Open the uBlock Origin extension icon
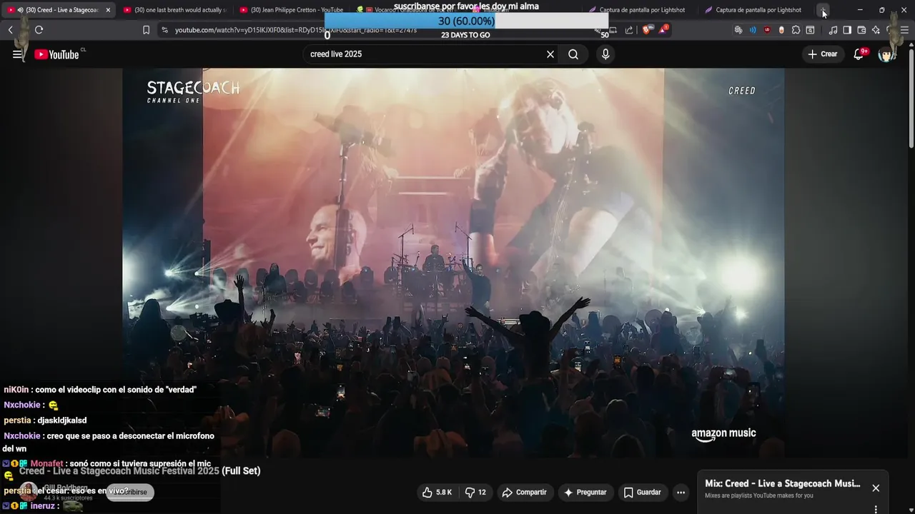 [x=767, y=30]
